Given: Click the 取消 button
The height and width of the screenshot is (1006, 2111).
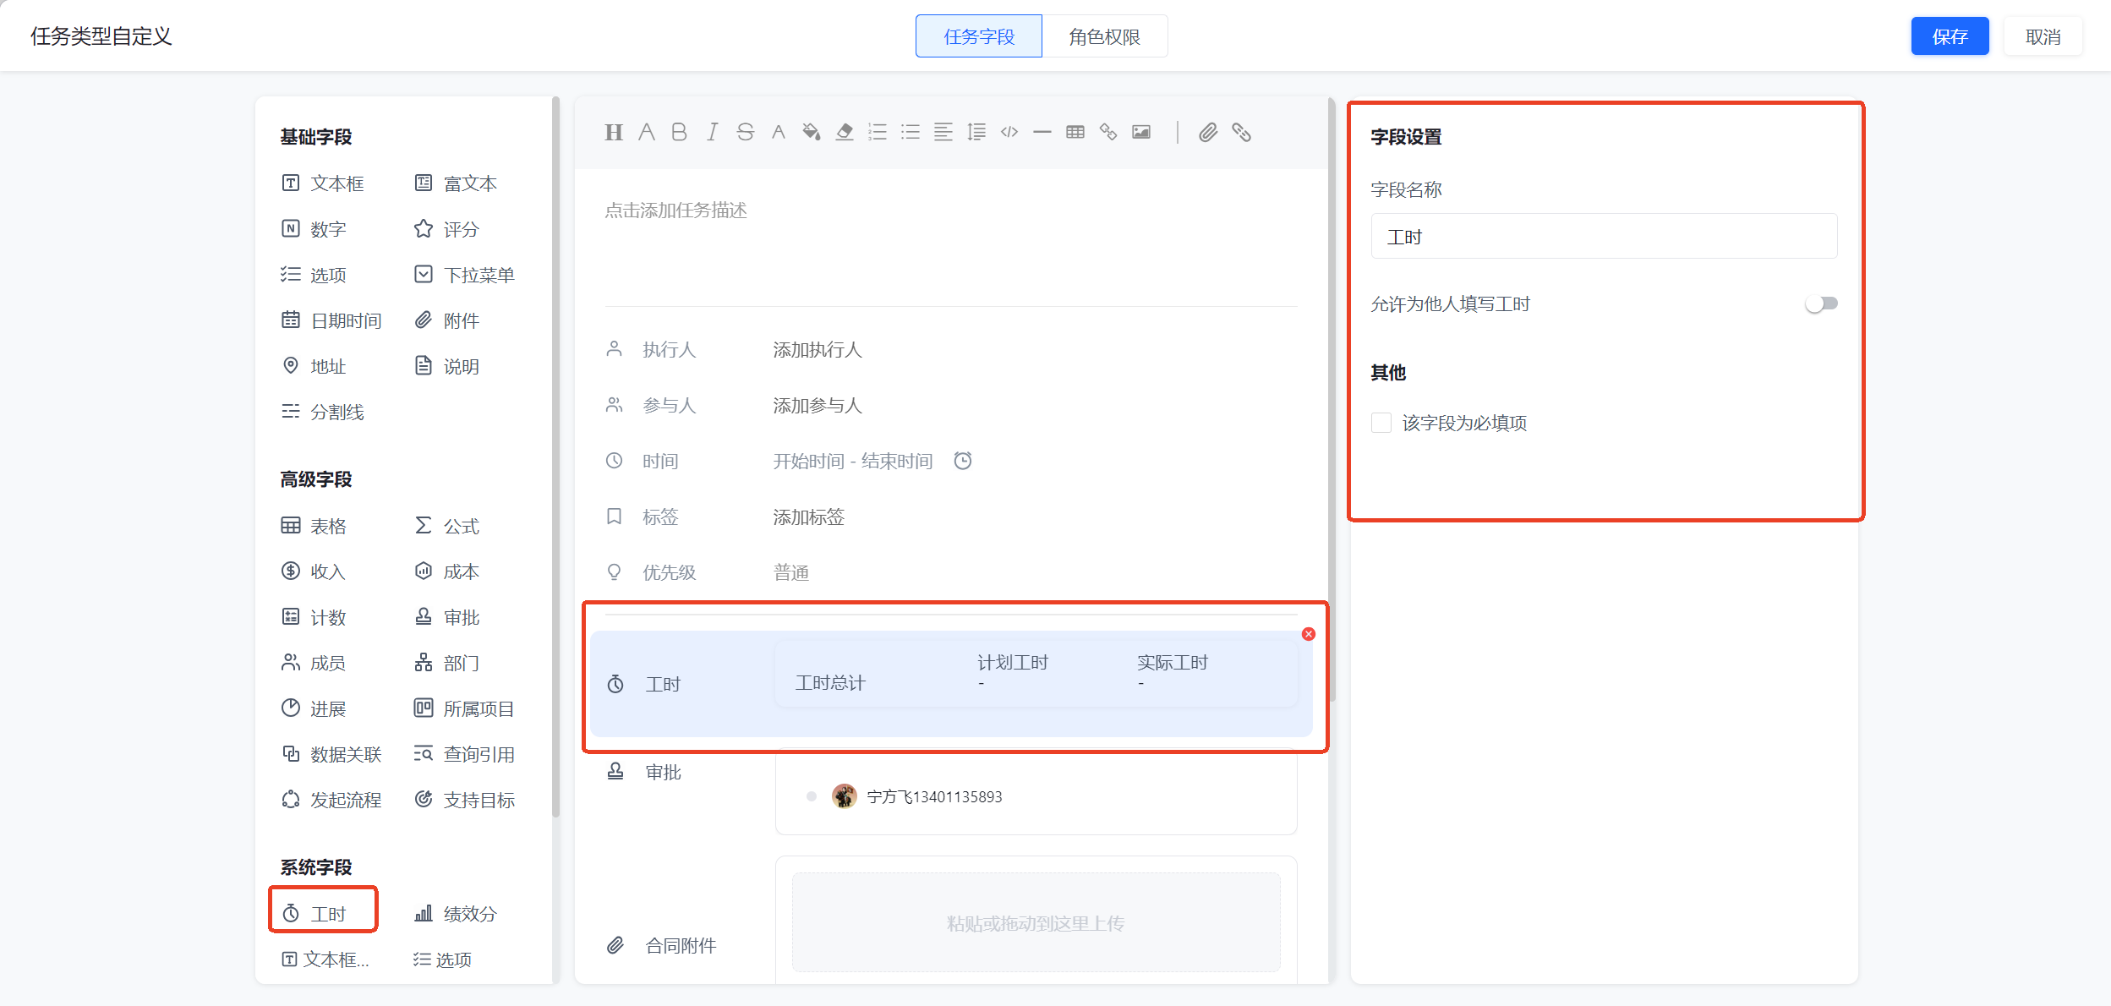Looking at the screenshot, I should (2043, 36).
